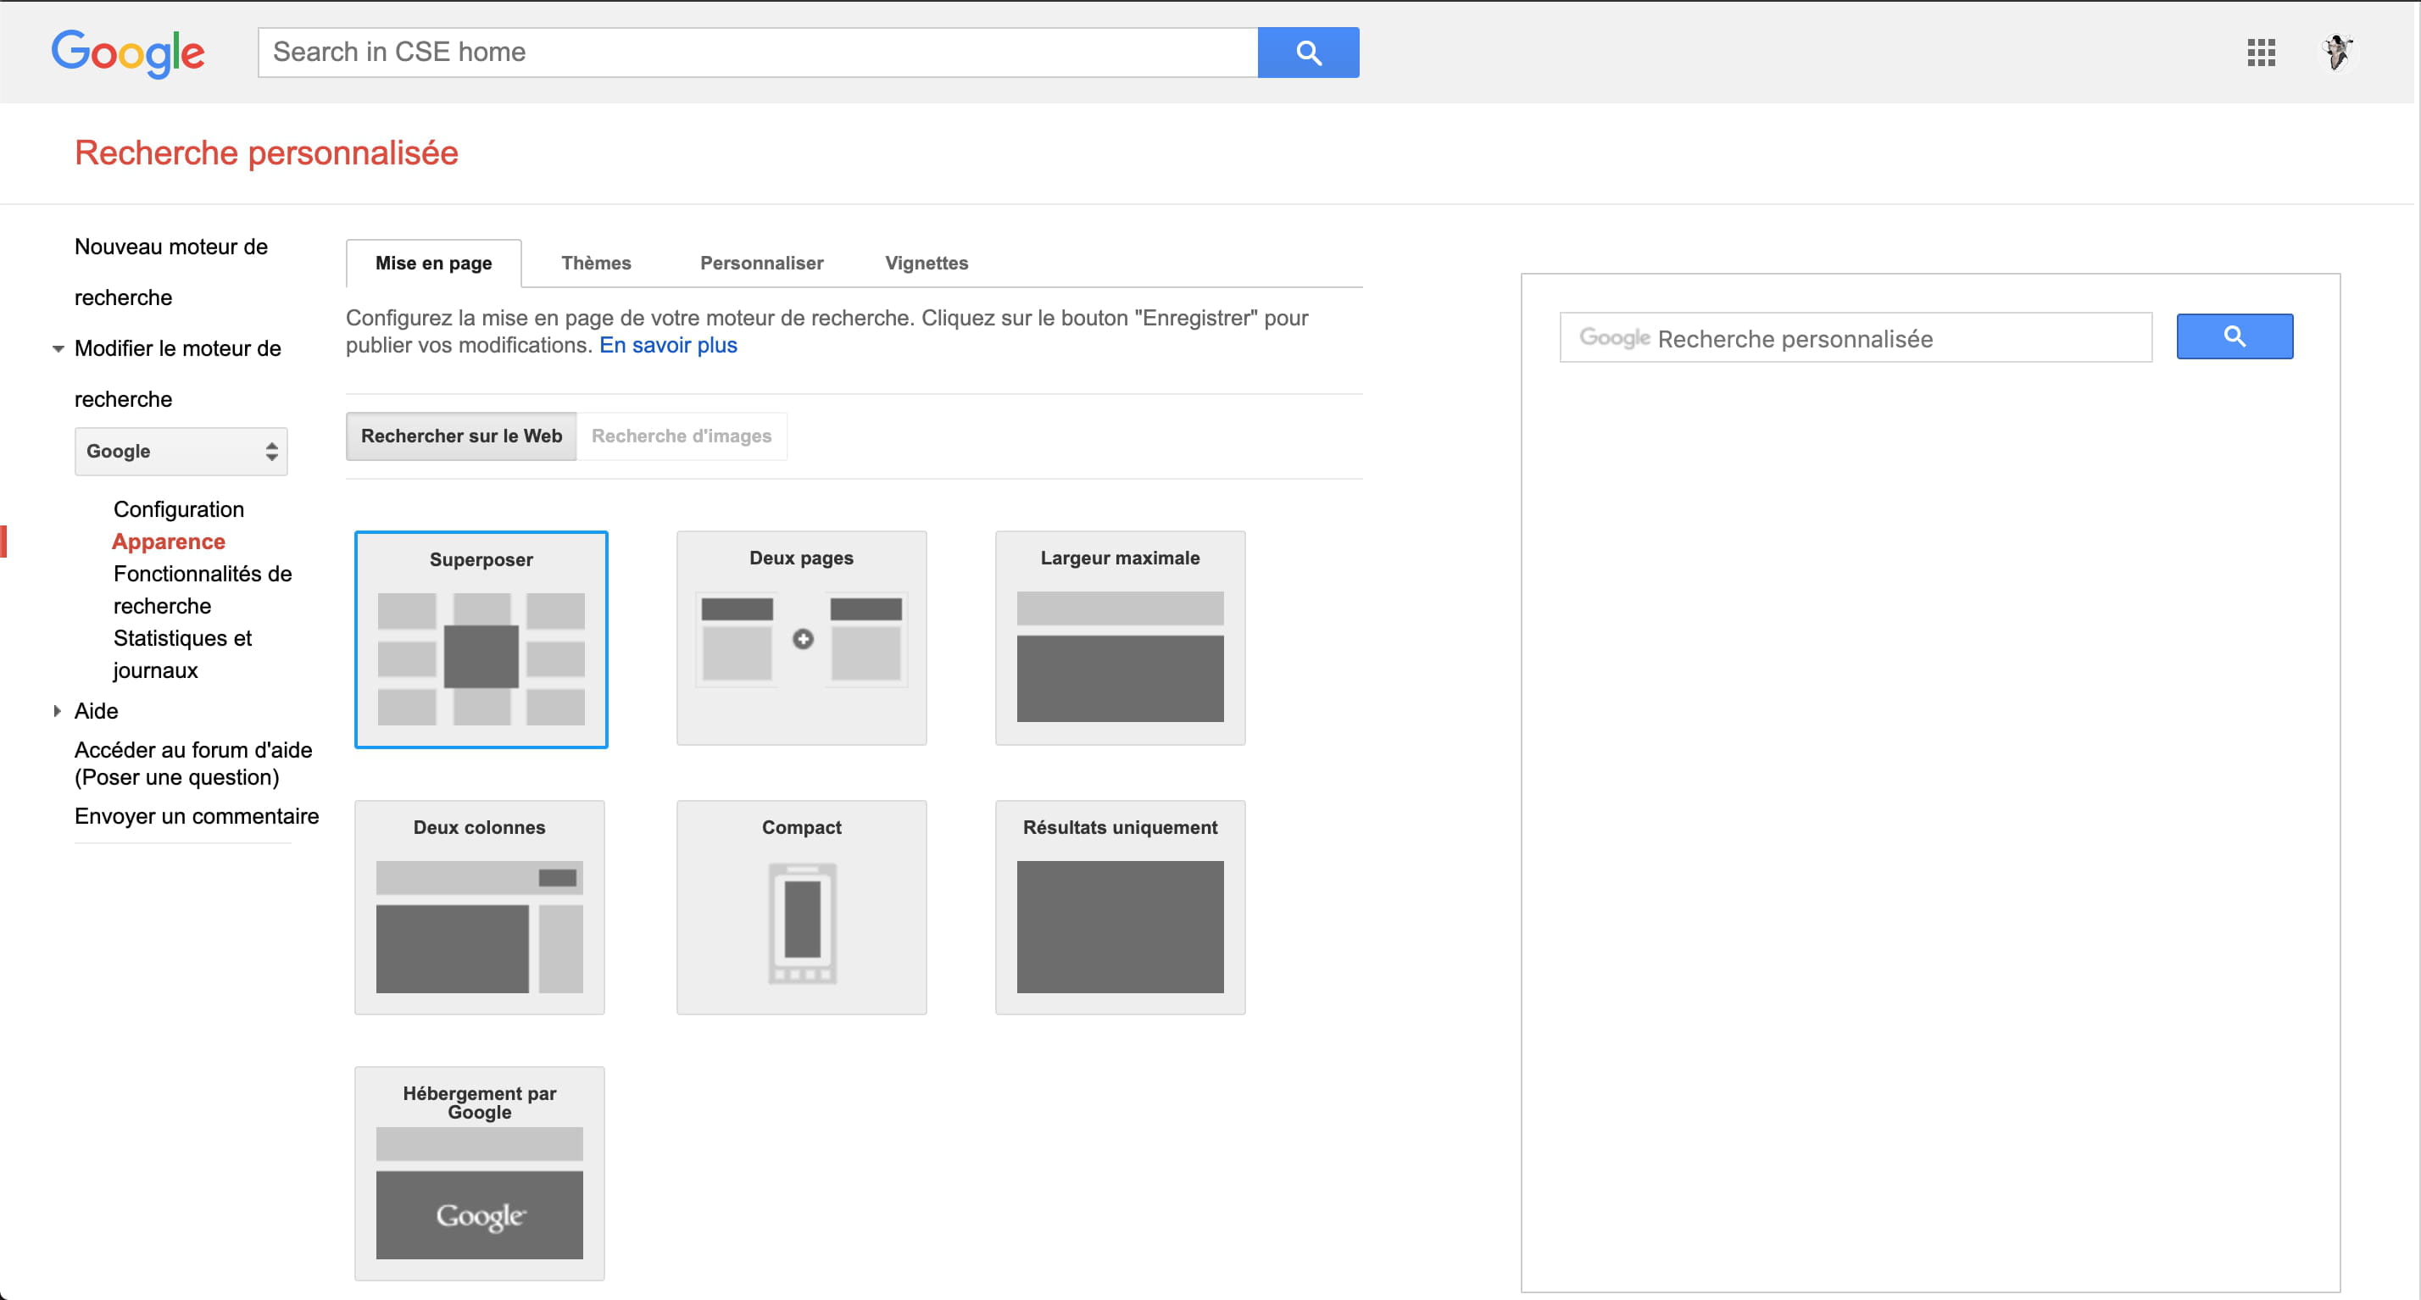Open the Configuration section
The image size is (2421, 1300).
[x=179, y=509]
